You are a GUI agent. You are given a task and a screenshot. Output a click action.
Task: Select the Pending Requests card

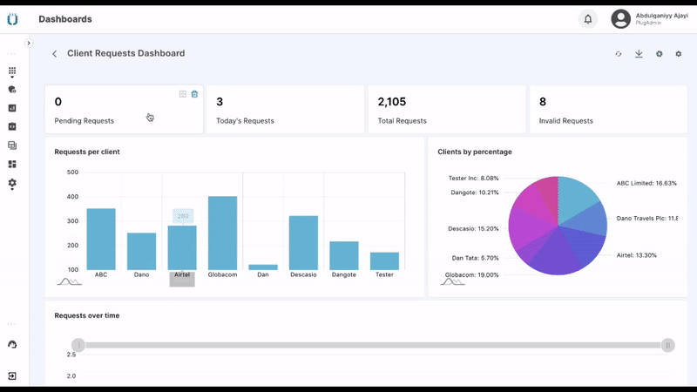click(124, 110)
